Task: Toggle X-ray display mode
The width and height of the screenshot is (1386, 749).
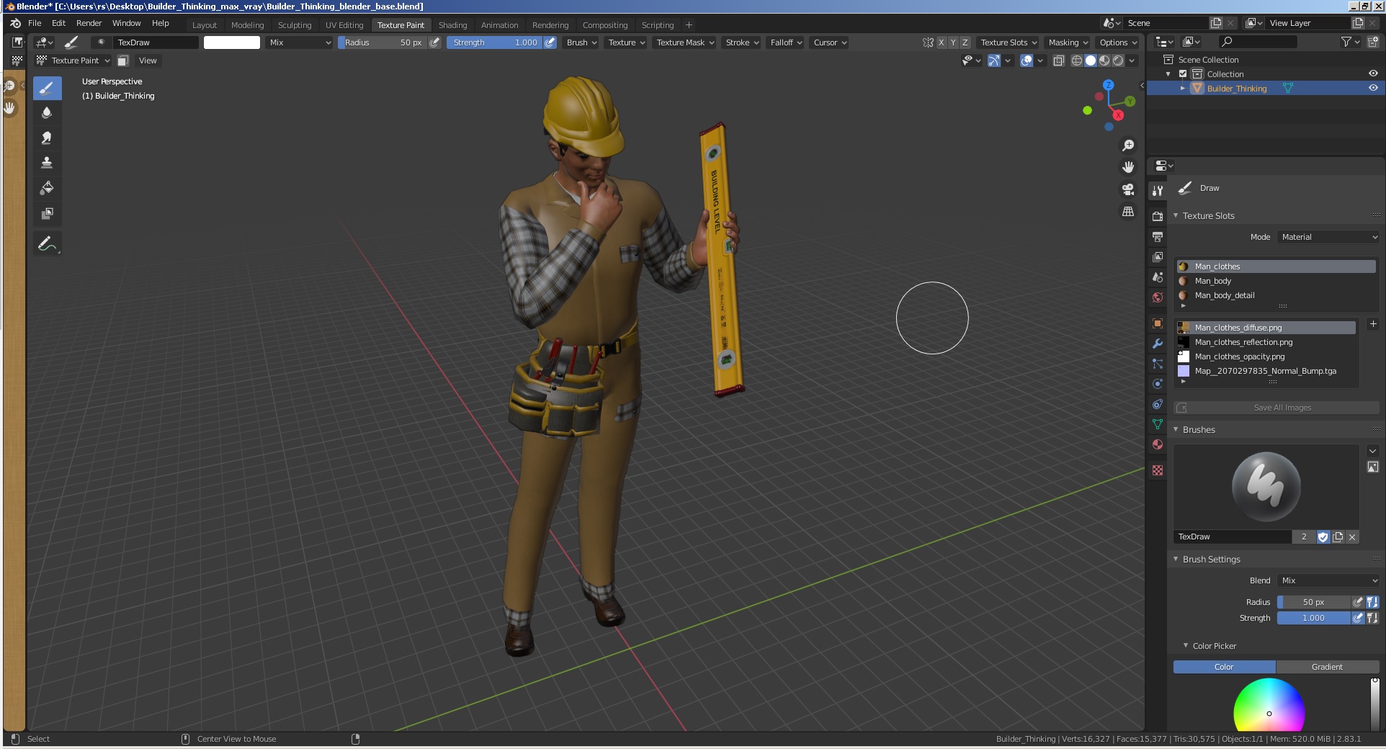Action: click(x=1059, y=60)
